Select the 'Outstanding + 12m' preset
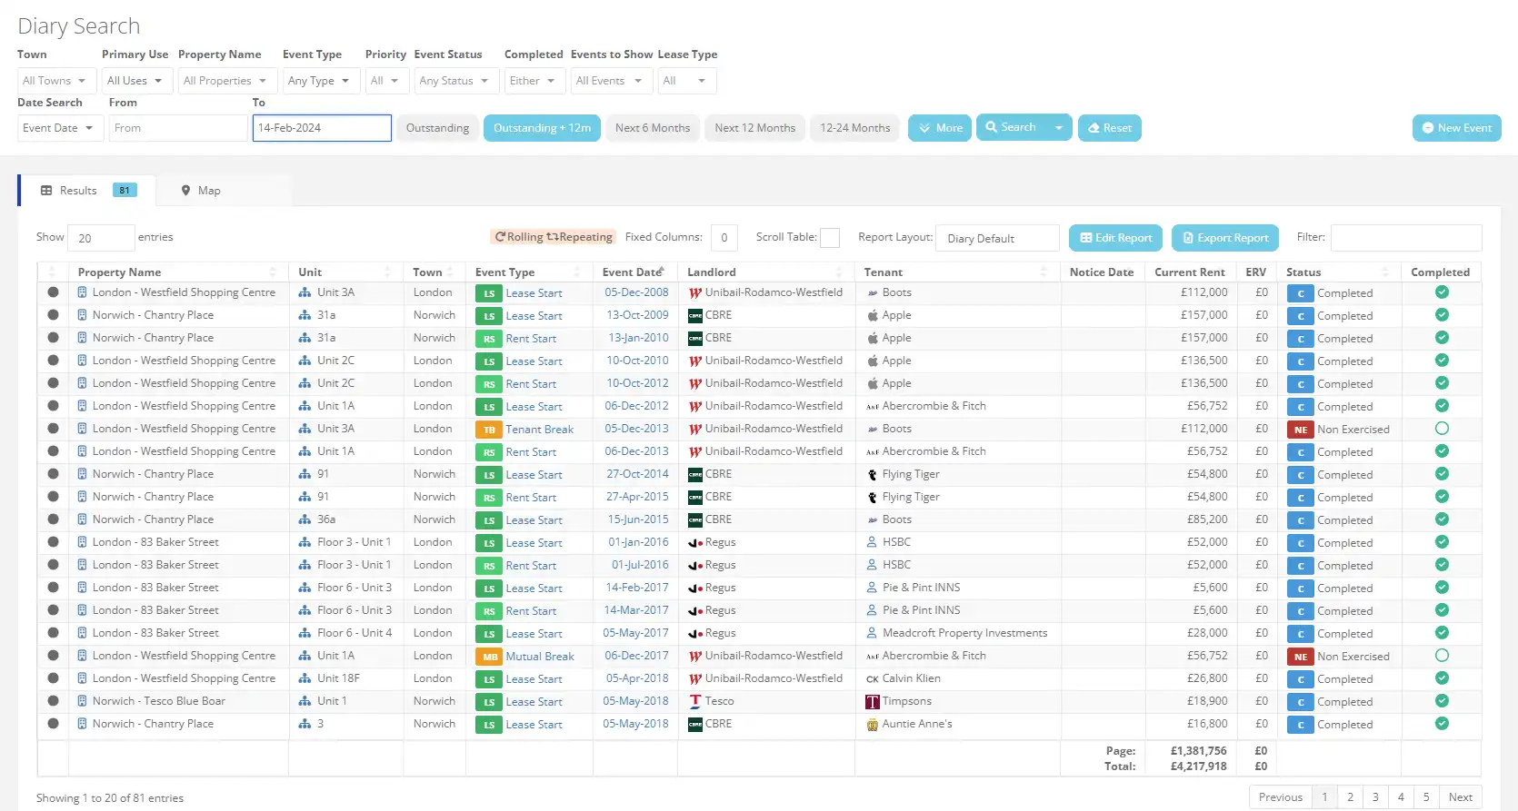The image size is (1518, 811). click(x=542, y=128)
